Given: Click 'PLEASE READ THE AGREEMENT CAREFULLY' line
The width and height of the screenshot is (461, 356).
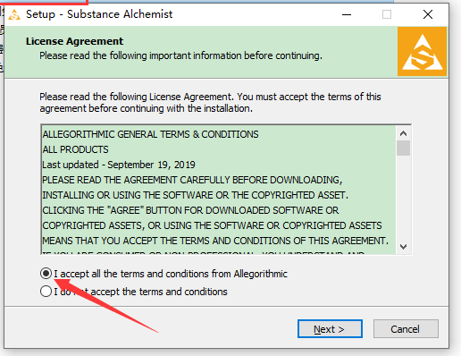Looking at the screenshot, I should (x=192, y=180).
